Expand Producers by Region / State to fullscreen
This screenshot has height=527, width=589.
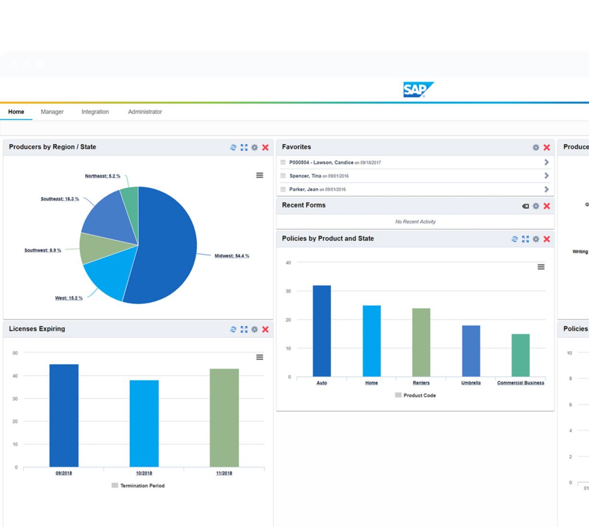pos(244,148)
